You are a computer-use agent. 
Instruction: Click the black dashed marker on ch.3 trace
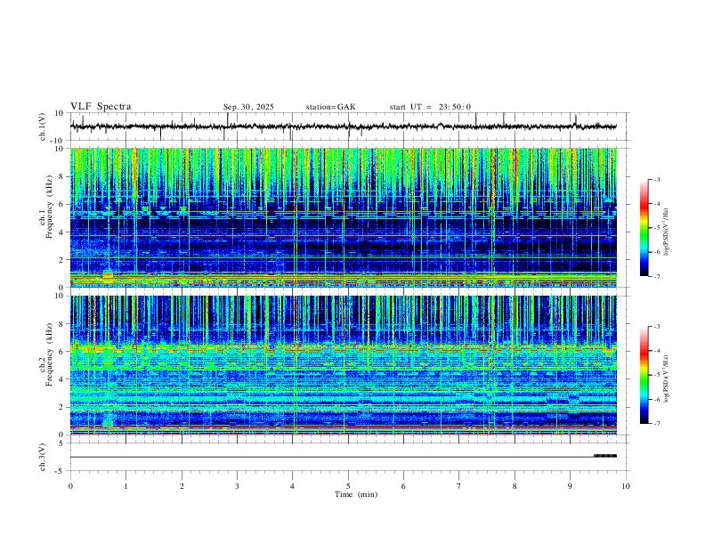tap(605, 456)
